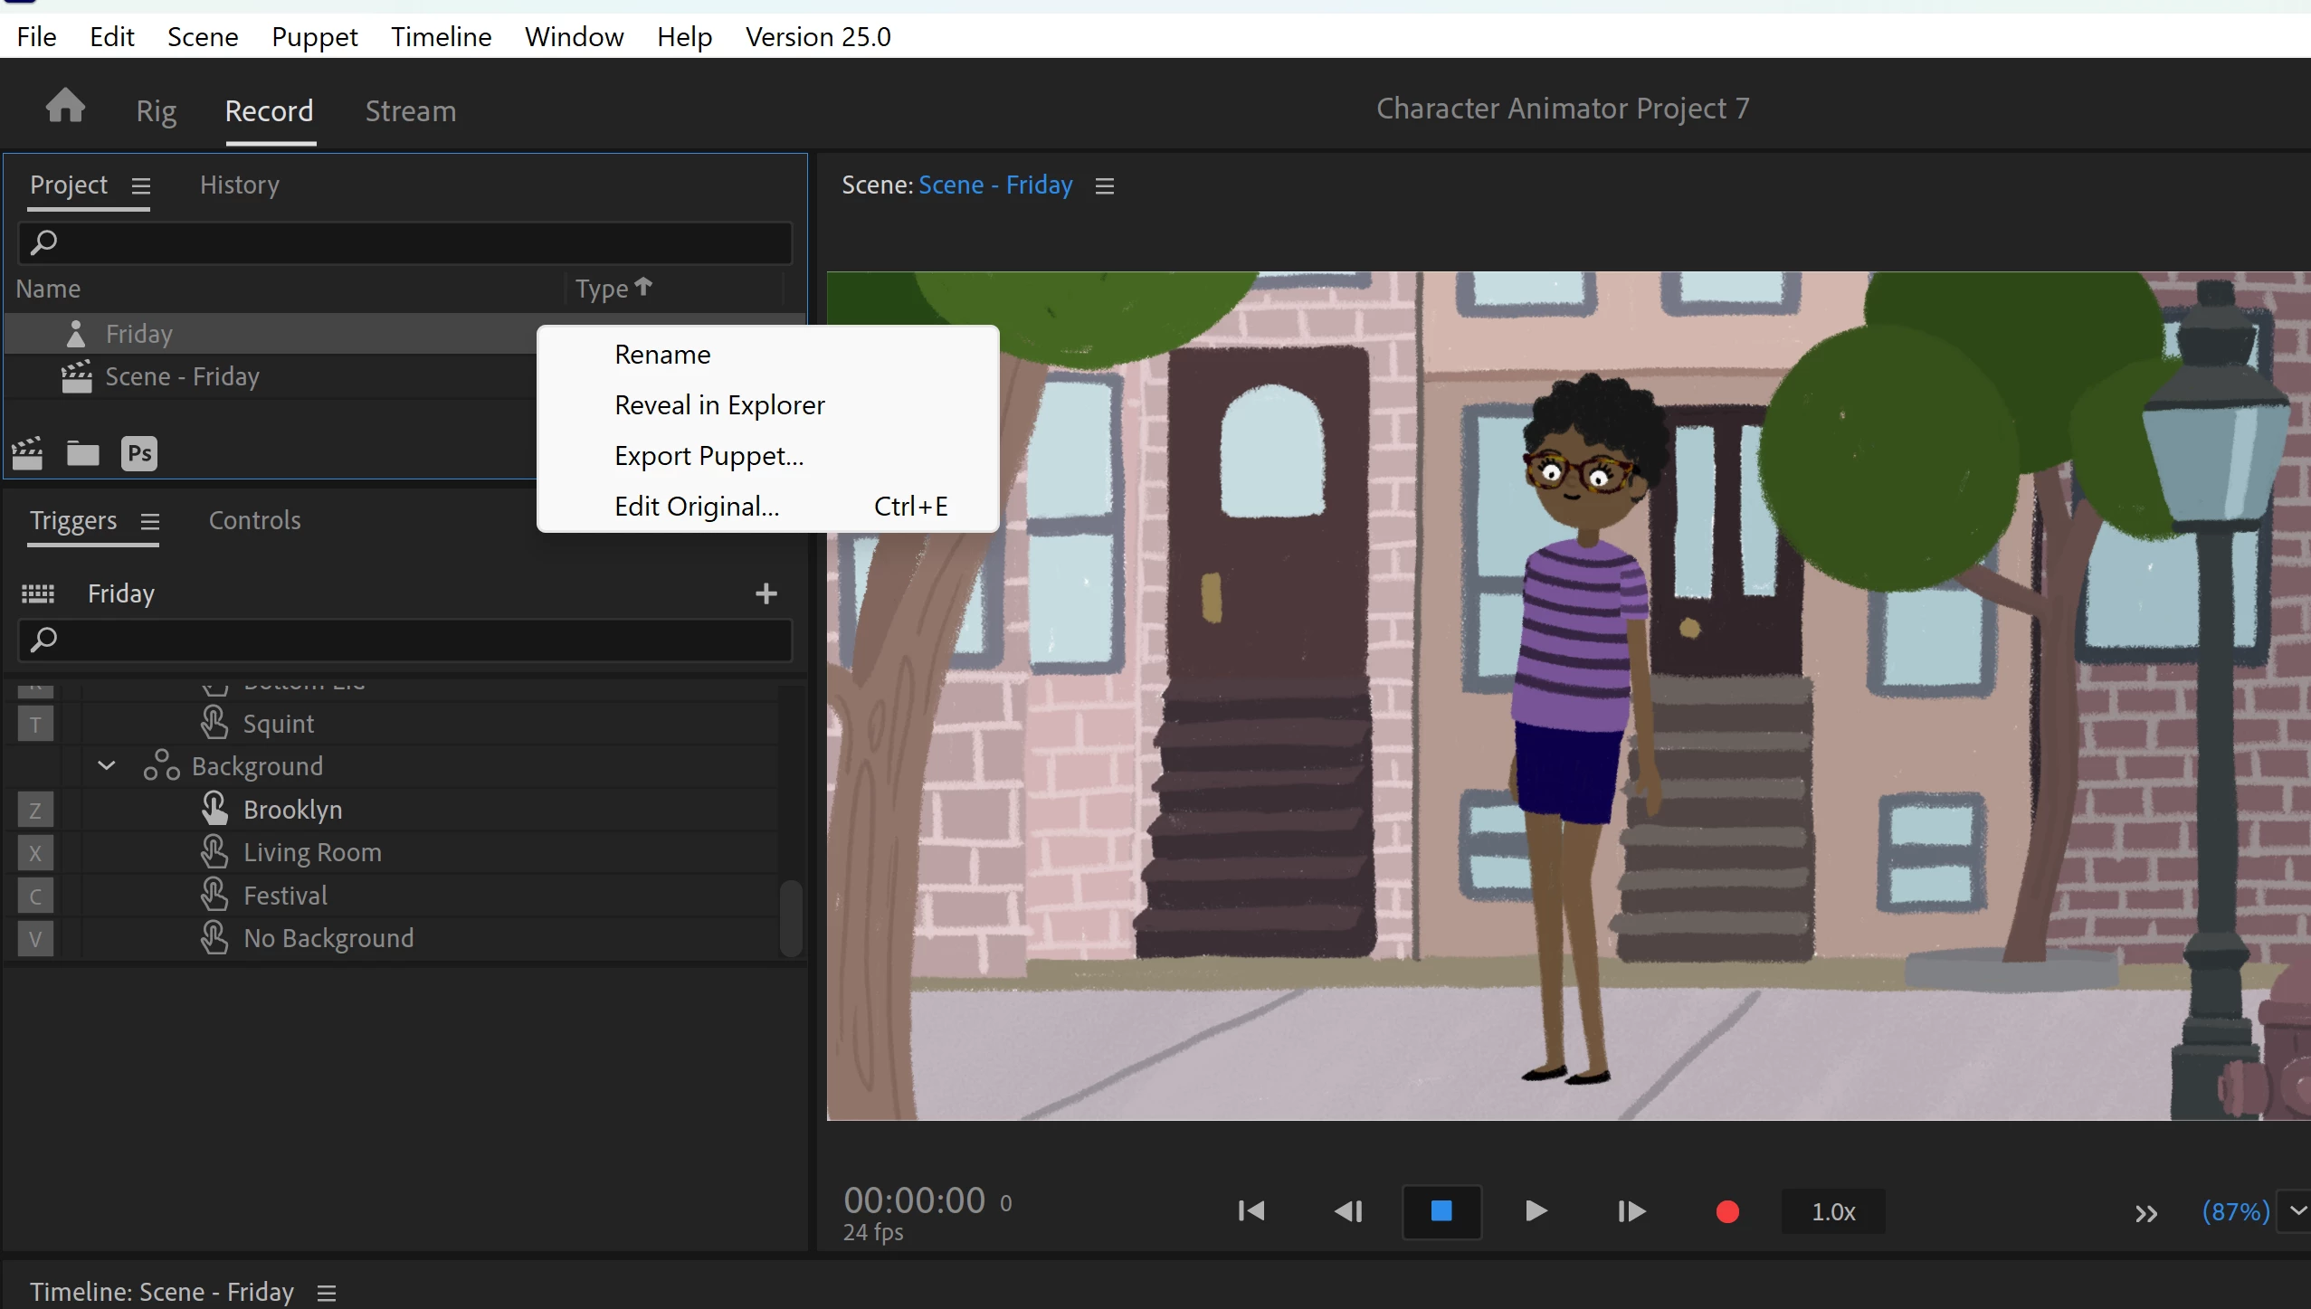
Task: Collapse the Background swap set
Action: point(106,766)
